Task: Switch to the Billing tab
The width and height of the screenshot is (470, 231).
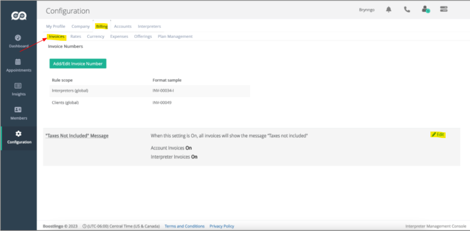Action: tap(101, 26)
